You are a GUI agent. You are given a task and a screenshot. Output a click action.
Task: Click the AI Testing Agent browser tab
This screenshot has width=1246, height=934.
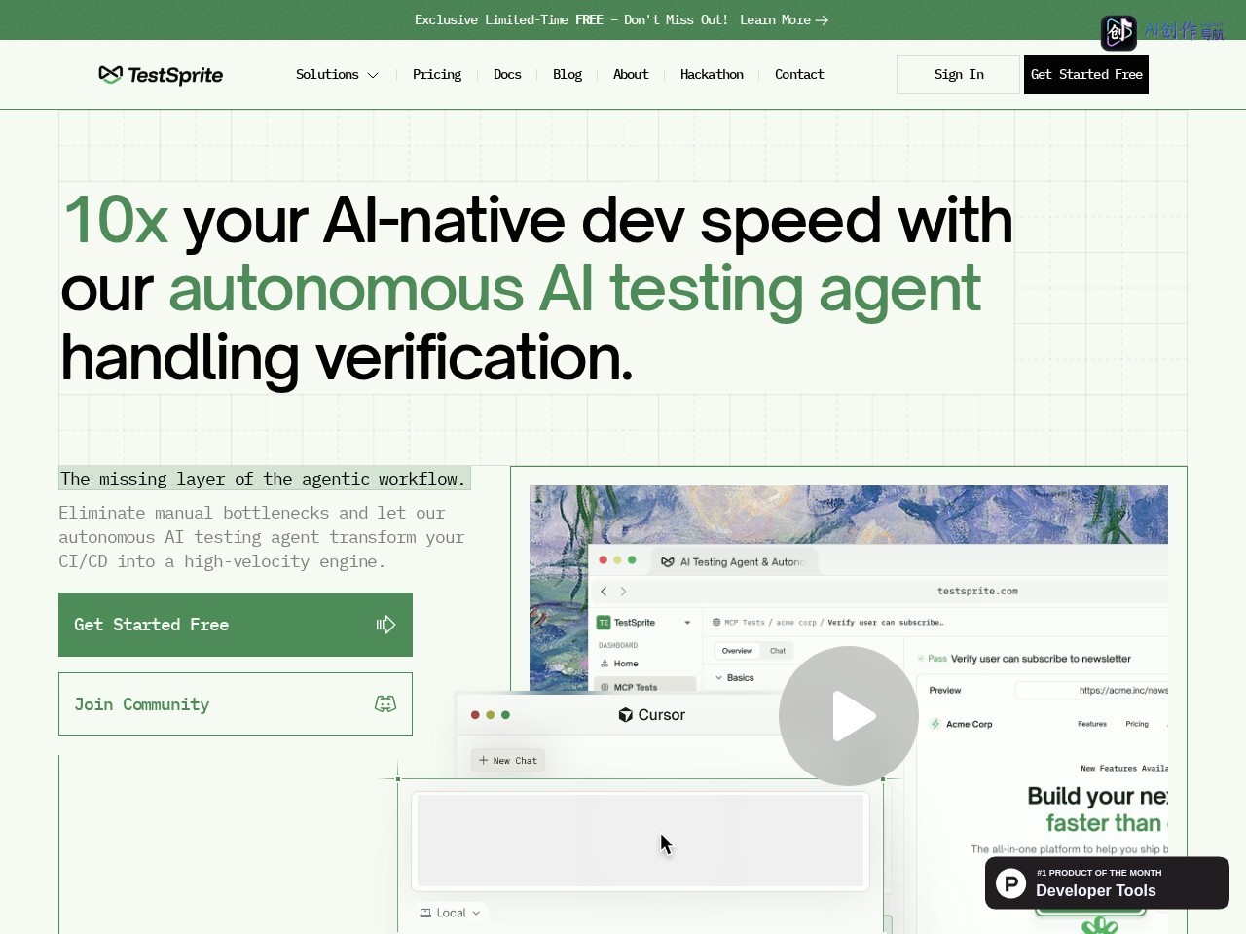click(733, 561)
